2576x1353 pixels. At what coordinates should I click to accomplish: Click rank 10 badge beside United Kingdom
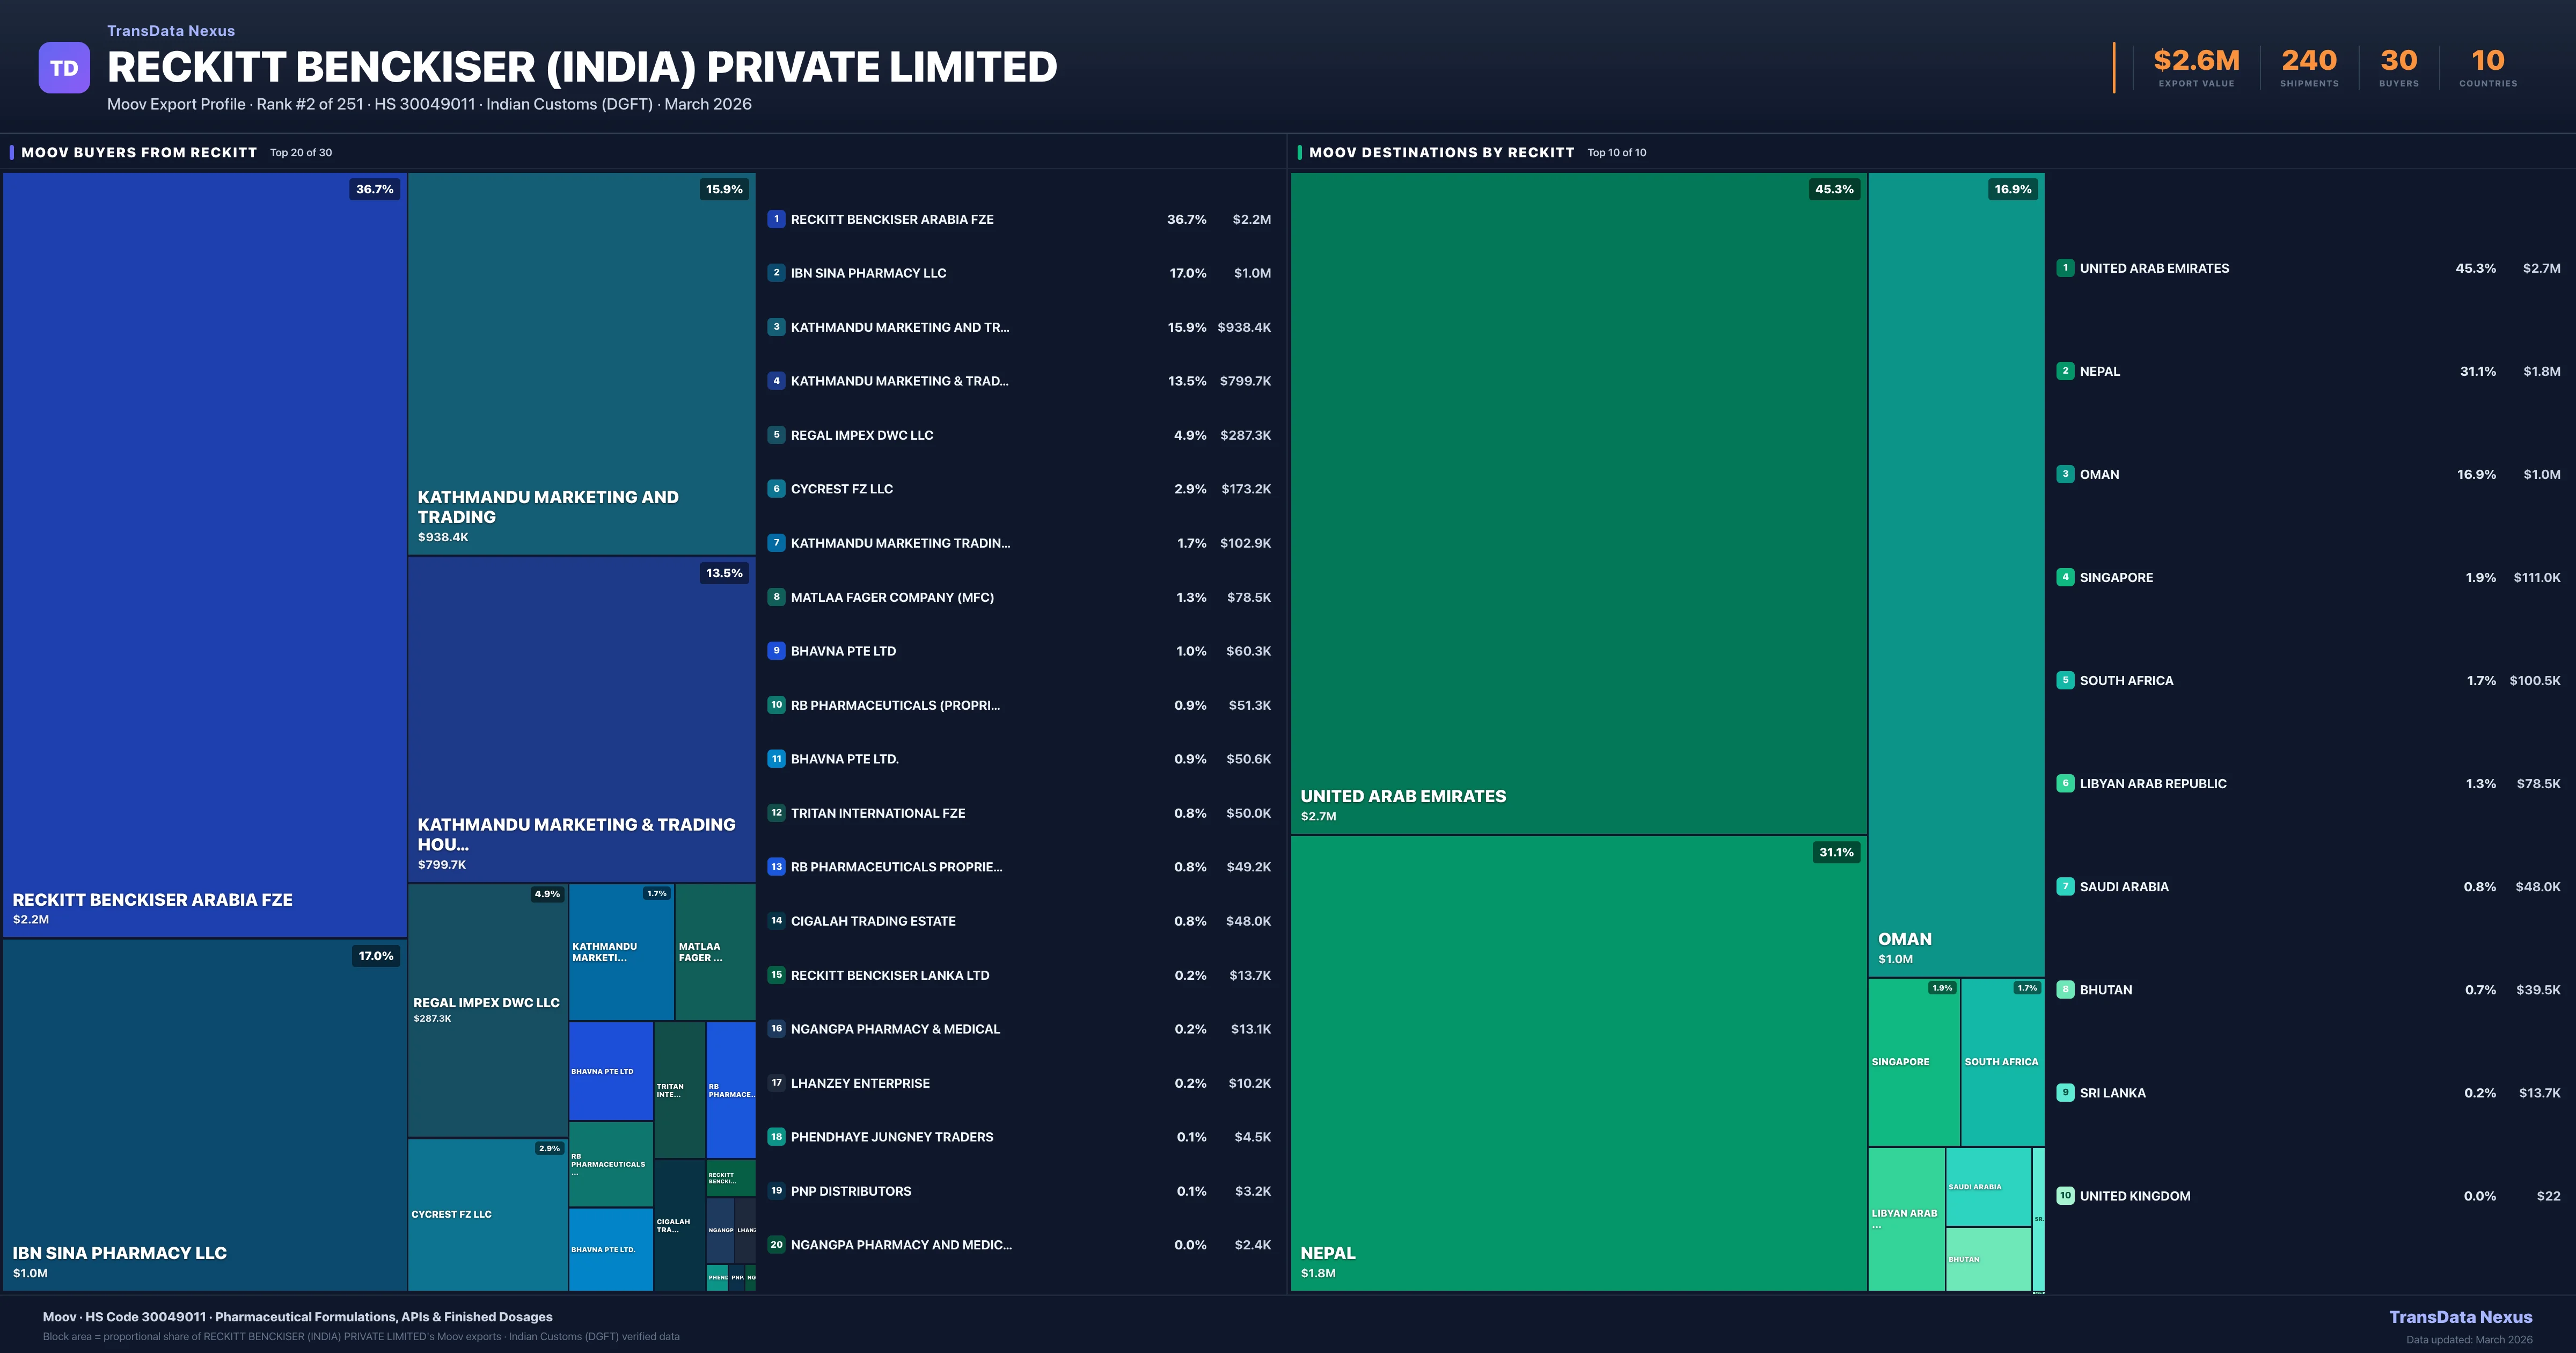2065,1196
